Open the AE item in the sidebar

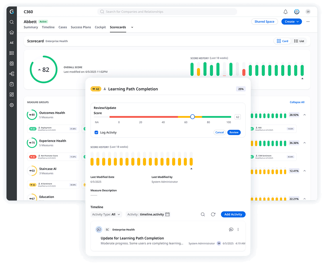coord(12,43)
